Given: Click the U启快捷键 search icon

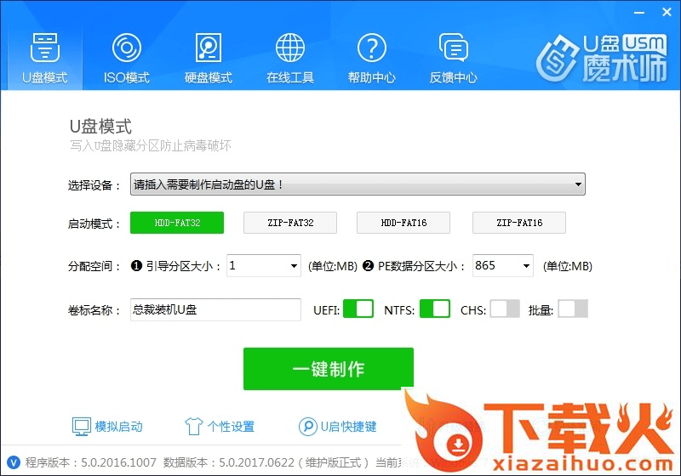Looking at the screenshot, I should point(307,427).
